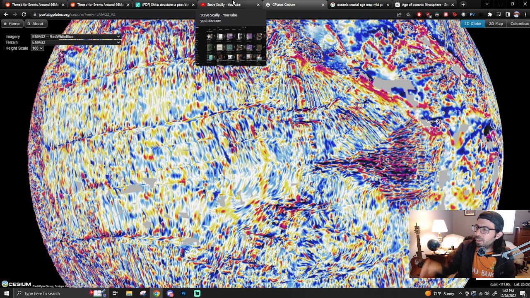Open the red Tp extension
530x298 pixels.
[455, 14]
